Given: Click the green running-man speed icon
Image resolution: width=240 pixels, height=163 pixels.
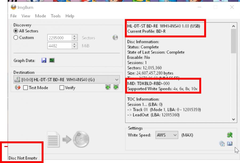Looking at the screenshot, I should pyautogui.click(x=230, y=135).
